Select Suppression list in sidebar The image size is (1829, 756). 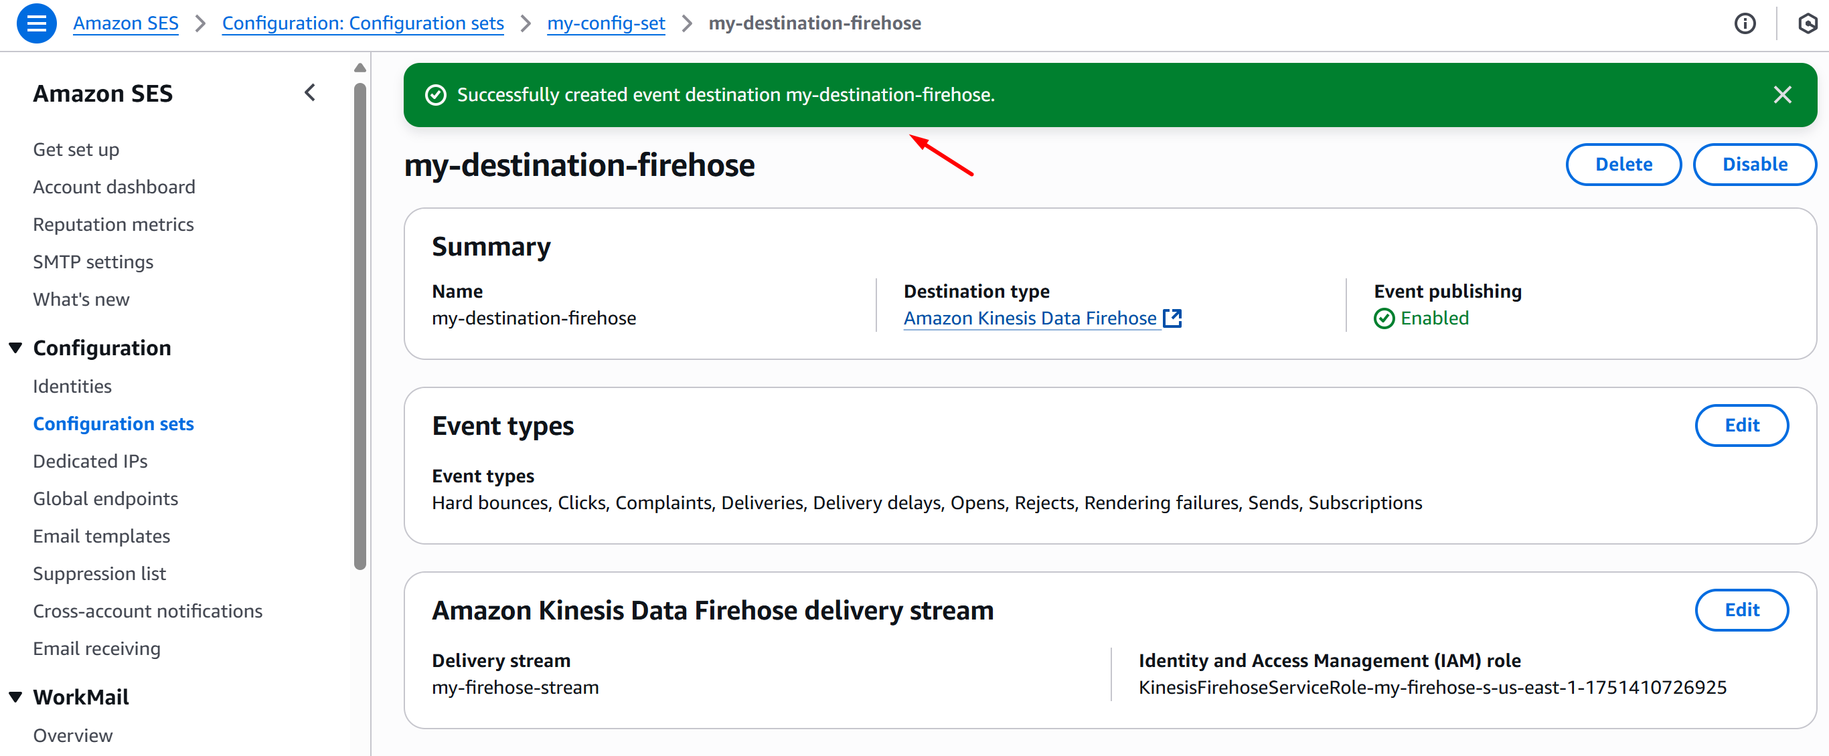[98, 573]
